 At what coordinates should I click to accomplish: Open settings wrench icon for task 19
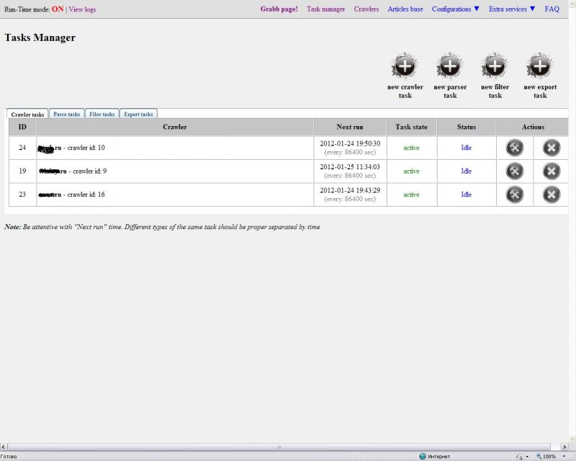point(514,171)
